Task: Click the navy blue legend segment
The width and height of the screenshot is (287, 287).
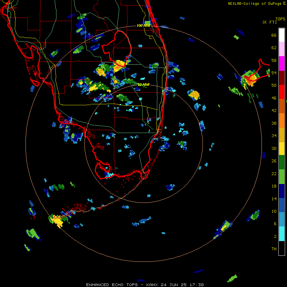Action: [x=282, y=191]
